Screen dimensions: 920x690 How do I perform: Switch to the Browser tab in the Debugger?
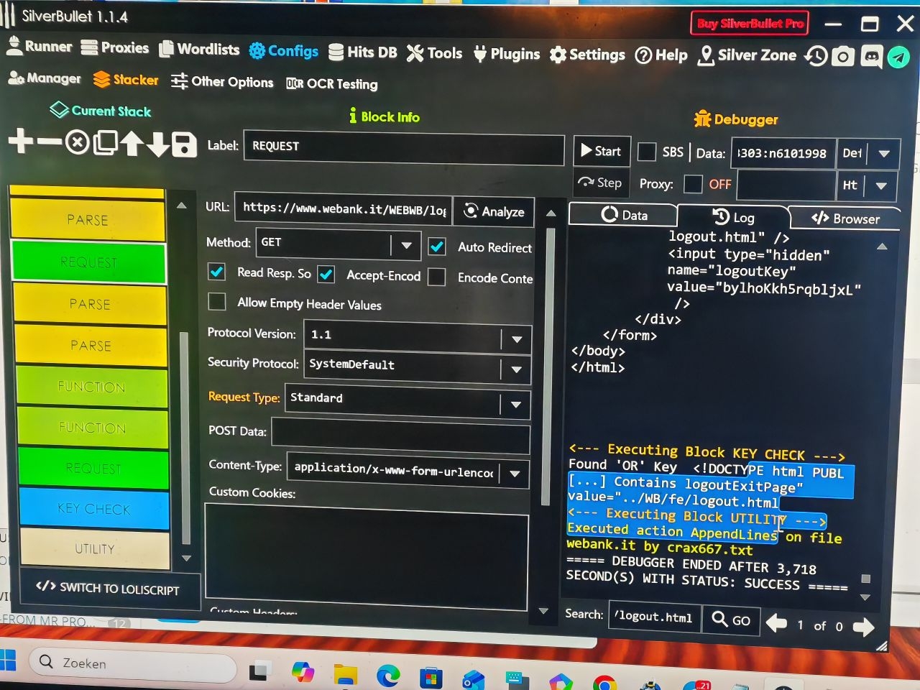[845, 218]
